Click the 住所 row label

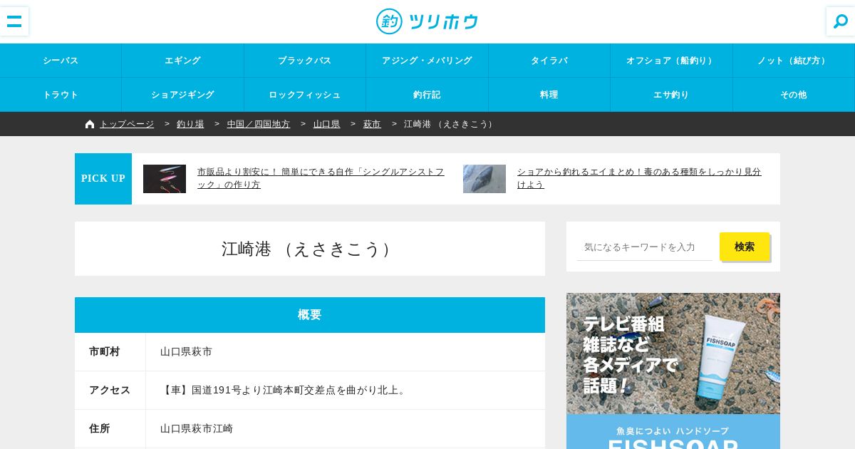tap(100, 428)
